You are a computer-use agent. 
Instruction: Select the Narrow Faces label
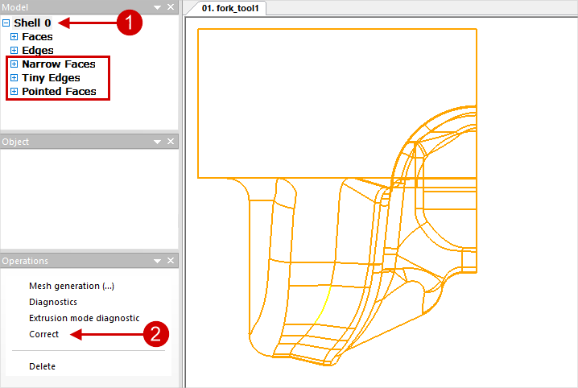[58, 64]
